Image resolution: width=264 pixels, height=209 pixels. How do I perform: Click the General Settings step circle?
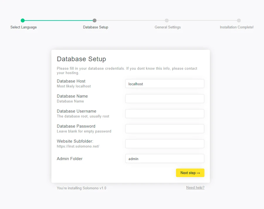[x=167, y=21]
